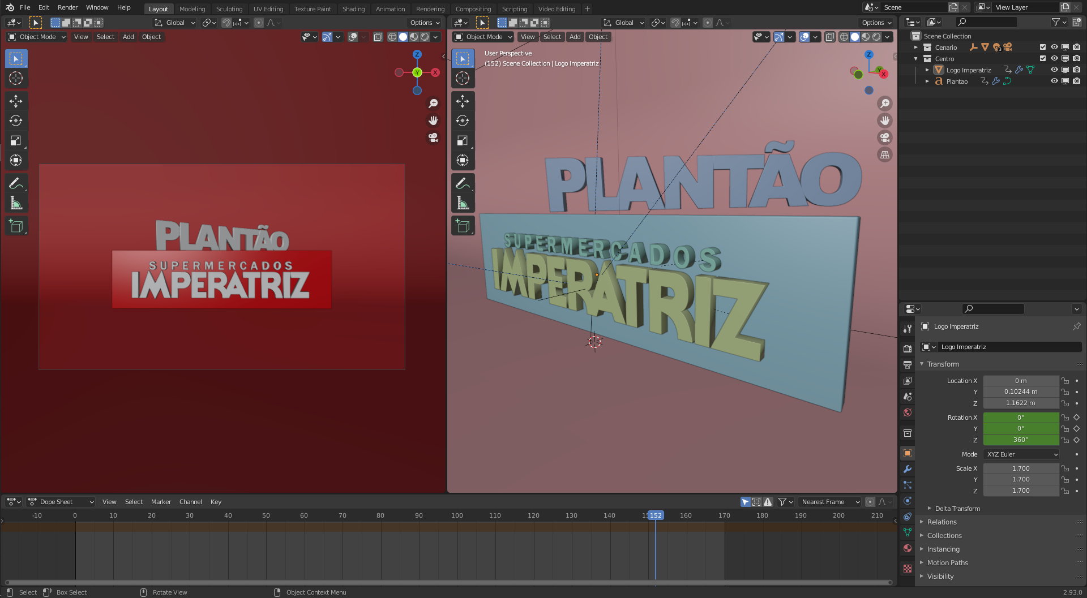Toggle lock on Location X
1087x598 pixels.
coord(1065,381)
